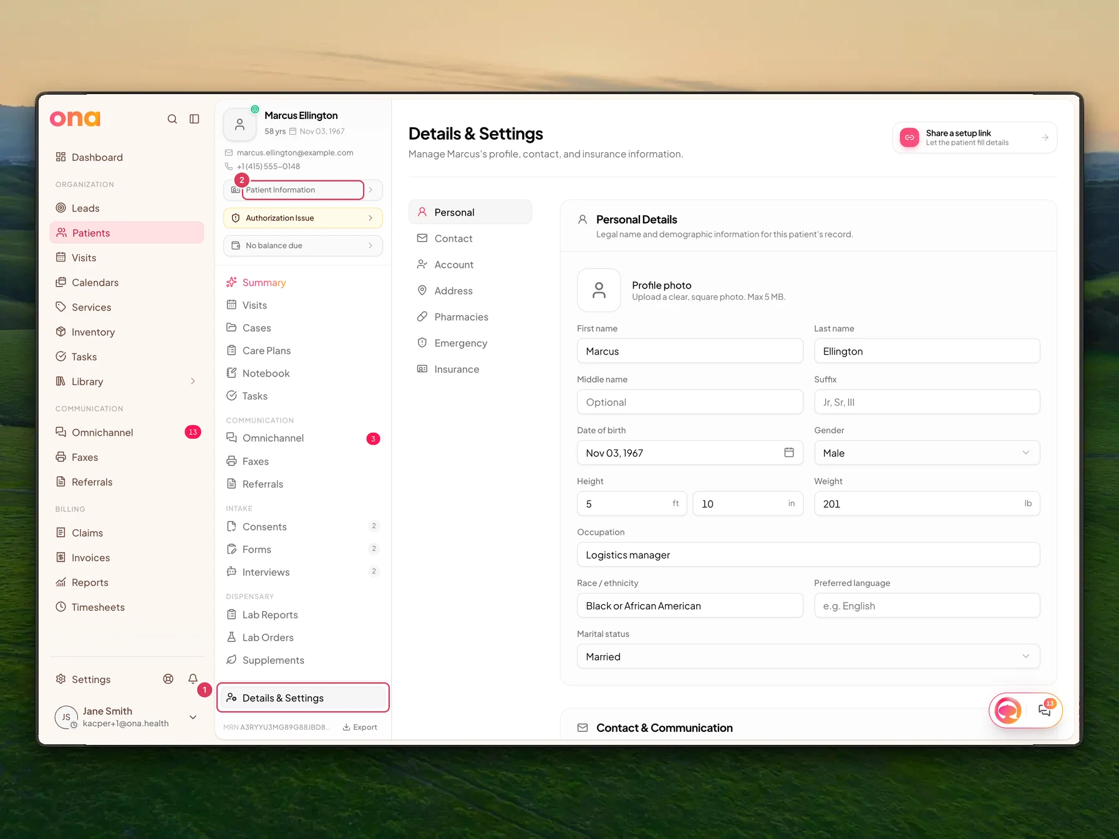Viewport: 1119px width, 839px height.
Task: Click the profile photo placeholder avatar
Action: (x=599, y=290)
